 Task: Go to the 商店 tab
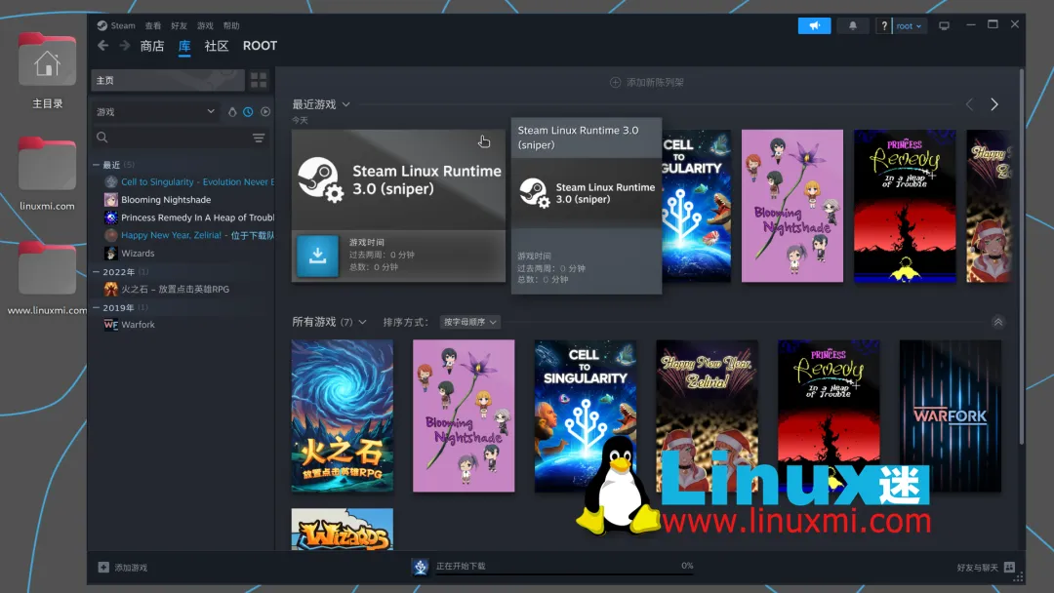pyautogui.click(x=152, y=46)
